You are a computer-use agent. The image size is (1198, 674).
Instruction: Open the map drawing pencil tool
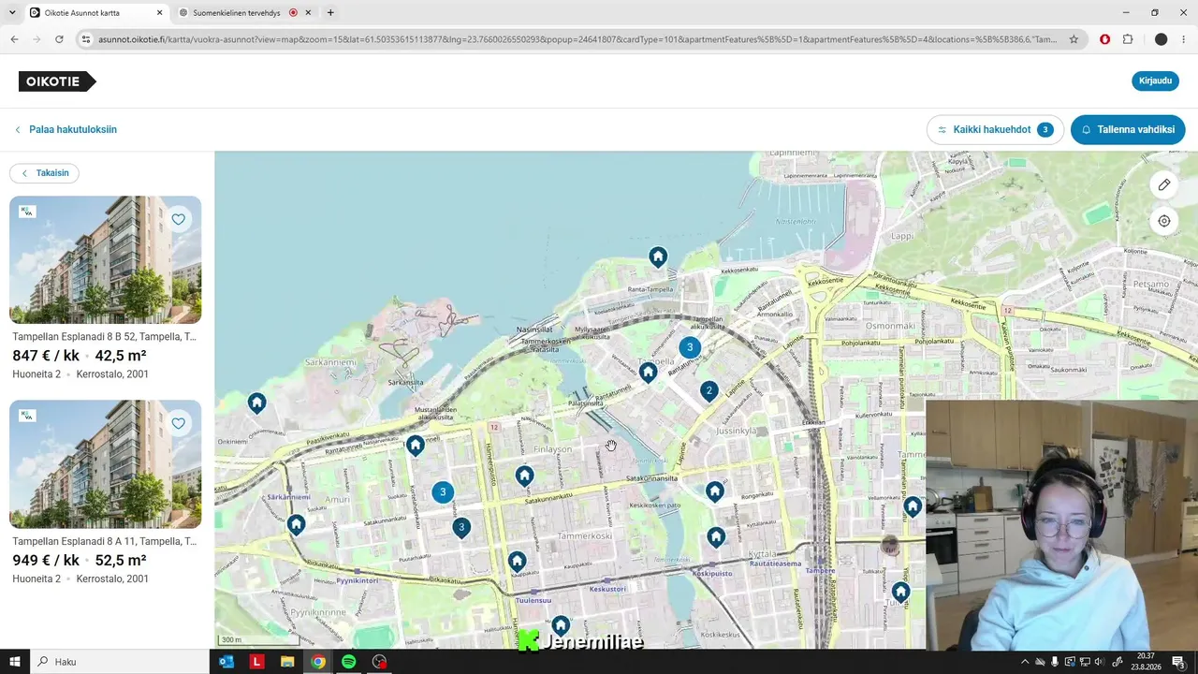click(1164, 184)
